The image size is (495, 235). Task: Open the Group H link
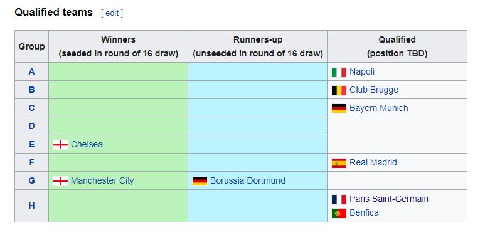click(x=31, y=206)
